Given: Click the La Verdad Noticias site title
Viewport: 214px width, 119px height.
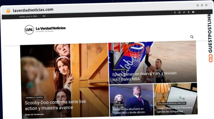Looking at the screenshot, I should 51,28.
